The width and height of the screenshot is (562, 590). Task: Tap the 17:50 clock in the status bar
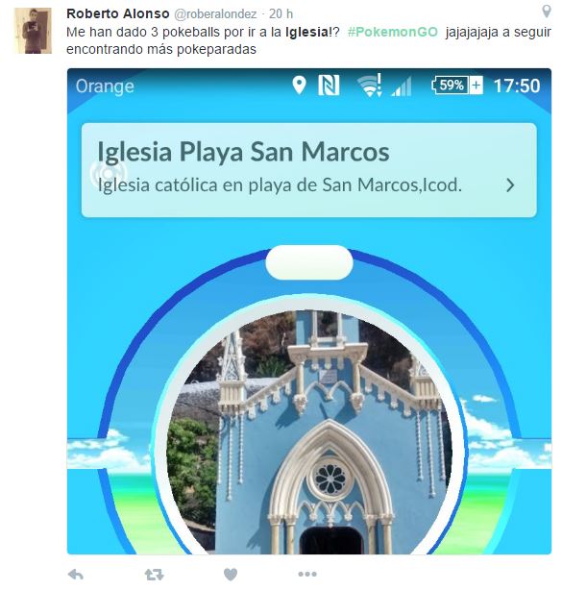coord(517,86)
